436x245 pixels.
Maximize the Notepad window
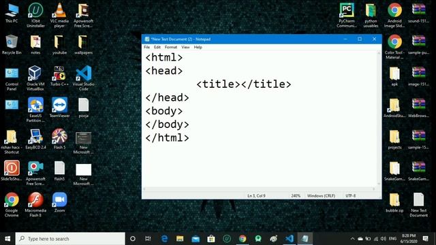[360, 39]
